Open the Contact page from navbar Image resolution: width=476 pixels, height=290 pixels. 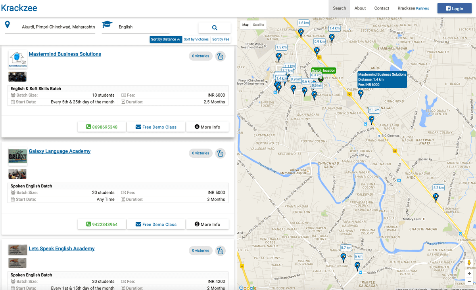click(382, 8)
